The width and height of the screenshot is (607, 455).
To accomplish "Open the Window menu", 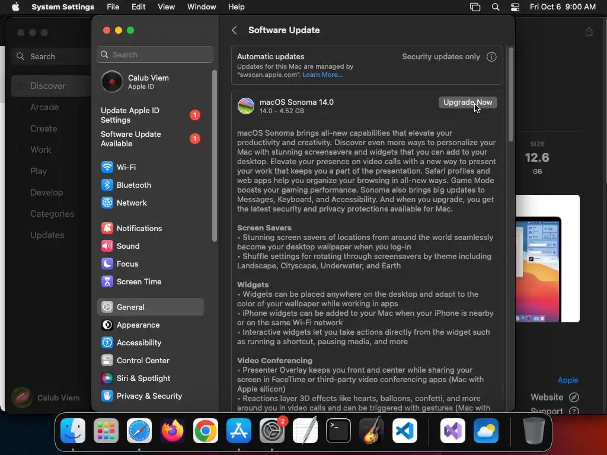I will [x=202, y=7].
